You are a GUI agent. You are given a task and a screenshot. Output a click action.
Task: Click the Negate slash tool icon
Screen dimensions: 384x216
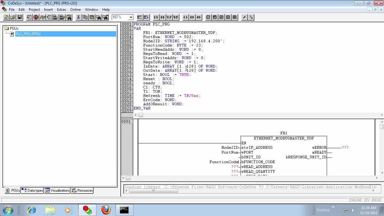(x=244, y=17)
